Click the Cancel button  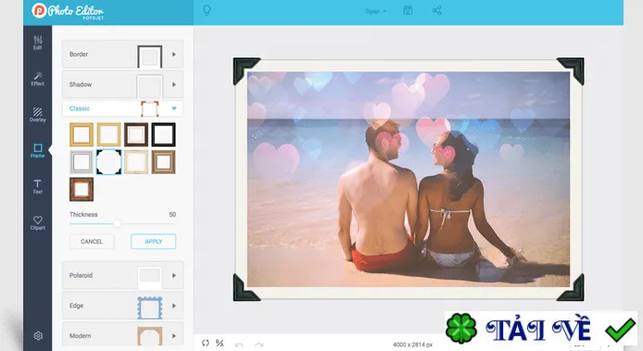click(x=92, y=242)
